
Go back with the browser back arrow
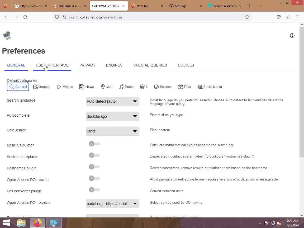(x=6, y=17)
